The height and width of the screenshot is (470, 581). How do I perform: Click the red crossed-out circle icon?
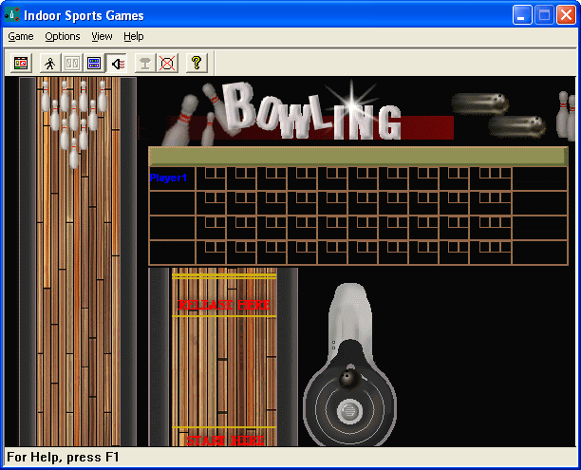(167, 64)
